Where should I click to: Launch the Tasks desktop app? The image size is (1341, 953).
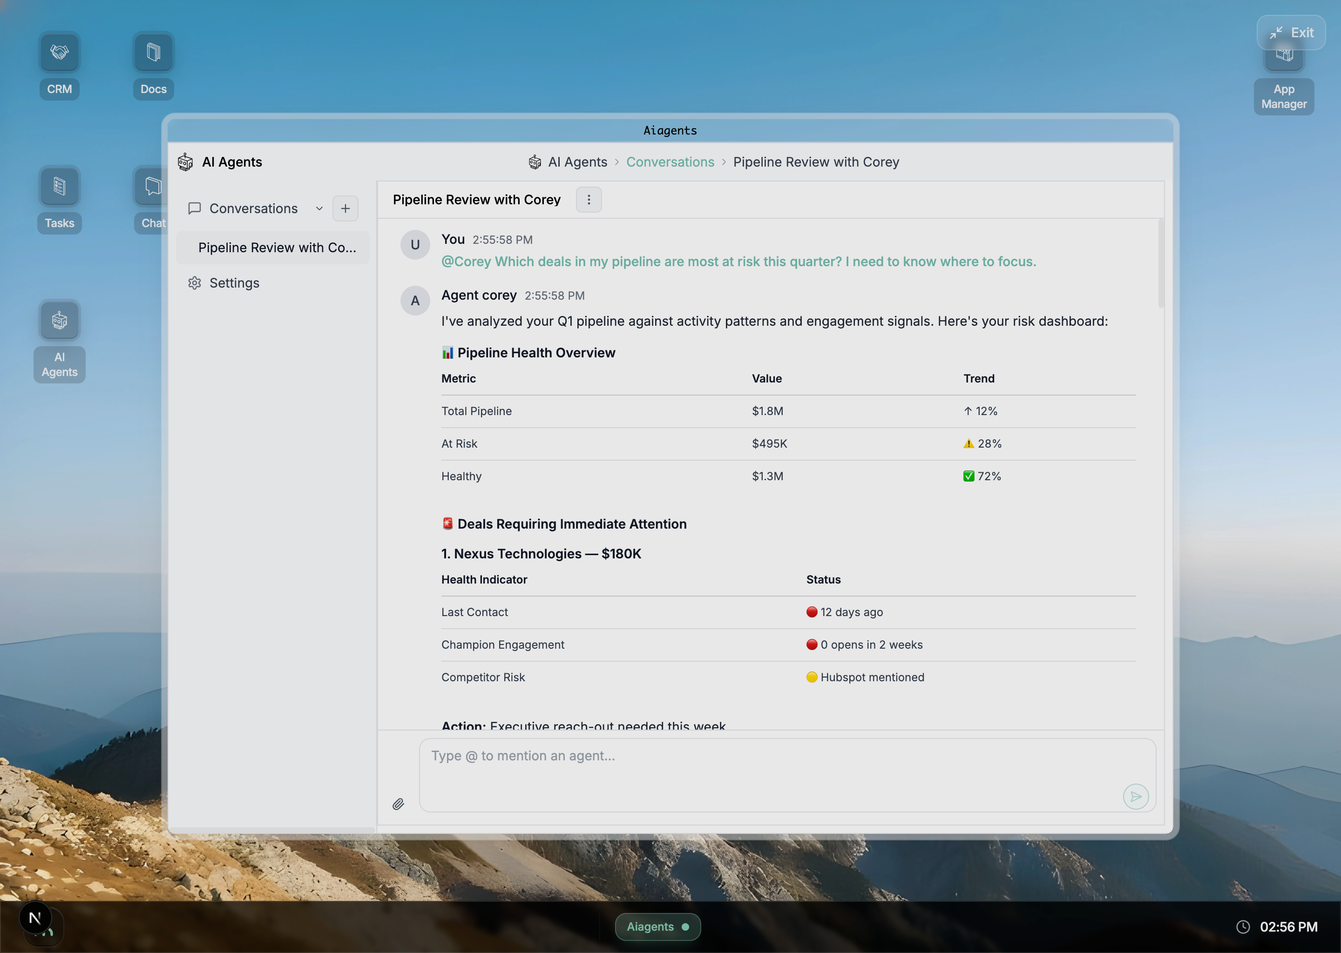click(59, 187)
